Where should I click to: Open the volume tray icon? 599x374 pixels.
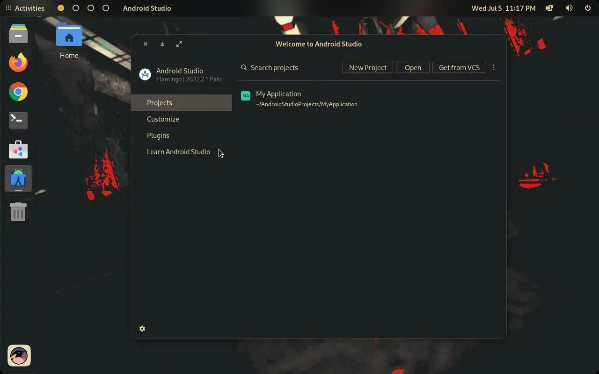tap(569, 8)
